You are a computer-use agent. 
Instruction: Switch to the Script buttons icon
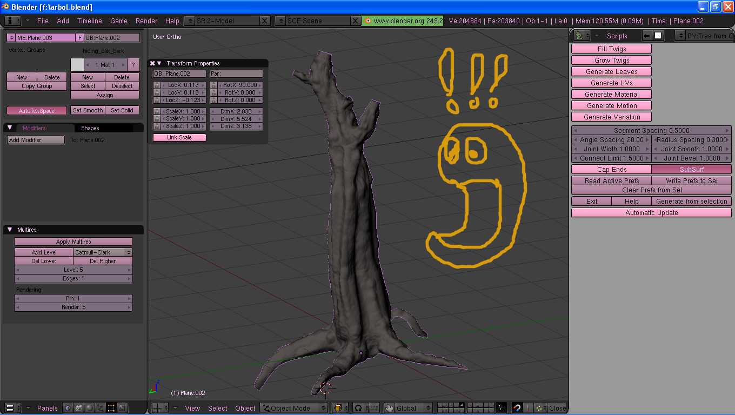[79, 408]
